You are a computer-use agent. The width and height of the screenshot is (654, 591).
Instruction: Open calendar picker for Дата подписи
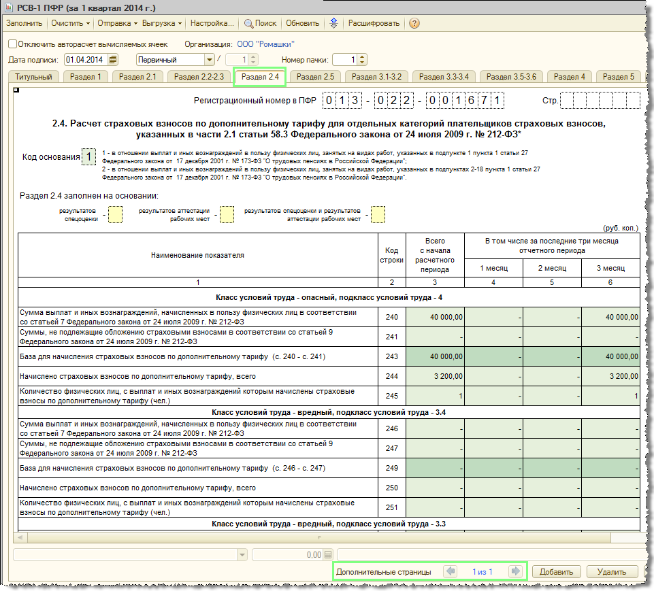coord(113,60)
